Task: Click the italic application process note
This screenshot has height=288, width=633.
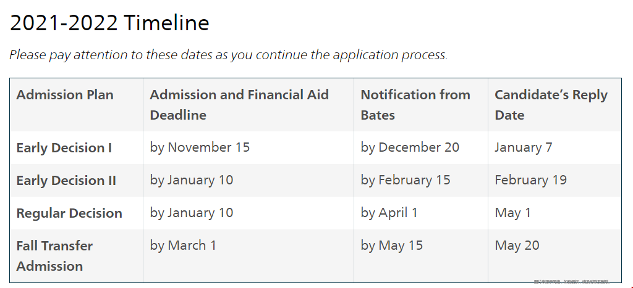Action: click(229, 54)
